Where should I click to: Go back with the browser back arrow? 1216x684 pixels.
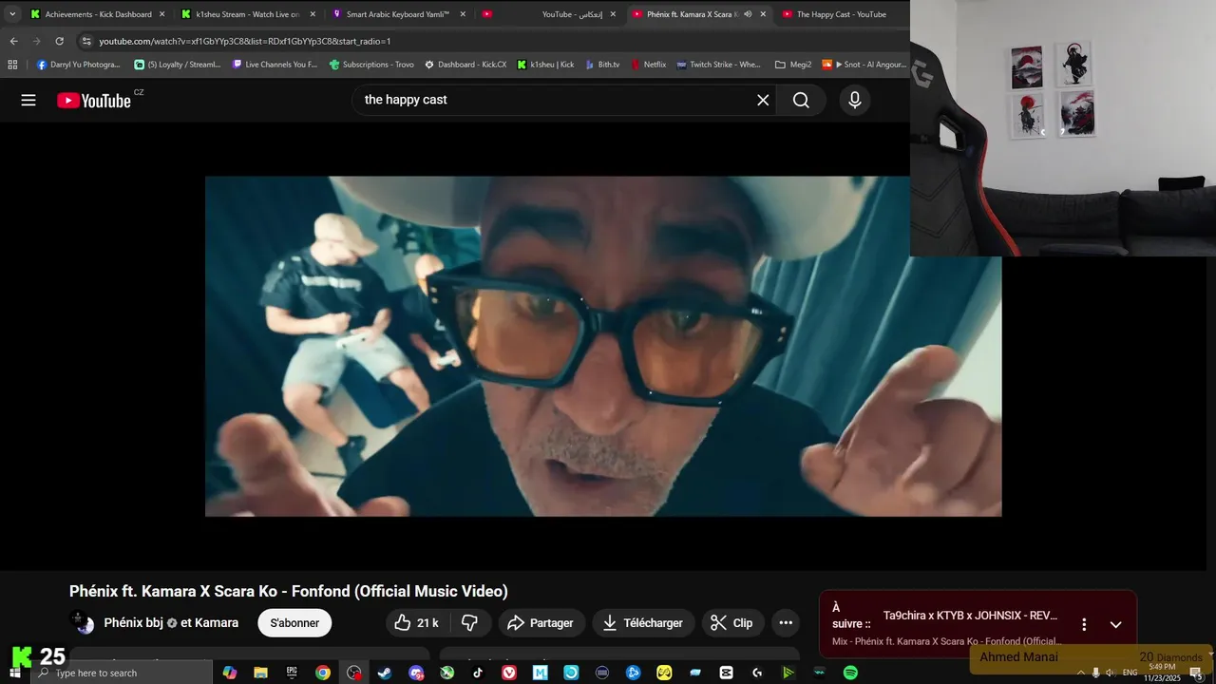coord(13,41)
